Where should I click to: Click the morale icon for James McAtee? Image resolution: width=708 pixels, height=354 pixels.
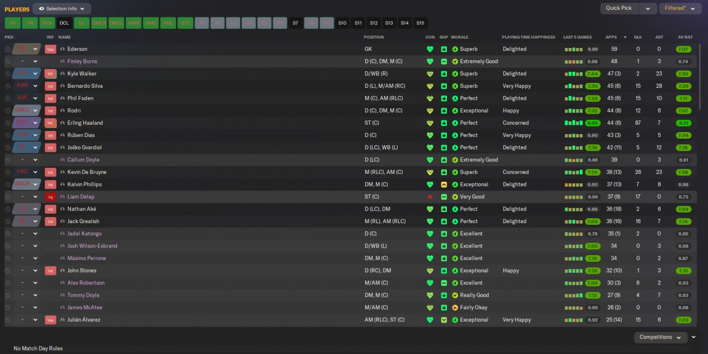[x=455, y=308]
